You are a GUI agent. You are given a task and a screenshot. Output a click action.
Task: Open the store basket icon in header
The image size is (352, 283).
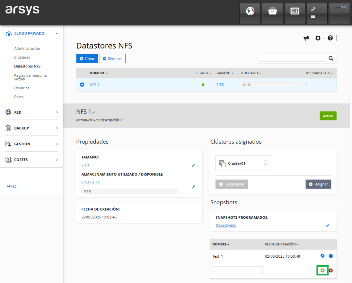coord(272,13)
